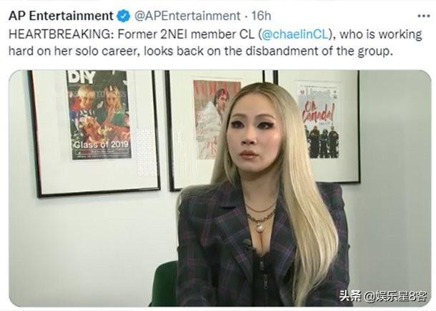Click the lapel microphone on the blazer

click(247, 243)
